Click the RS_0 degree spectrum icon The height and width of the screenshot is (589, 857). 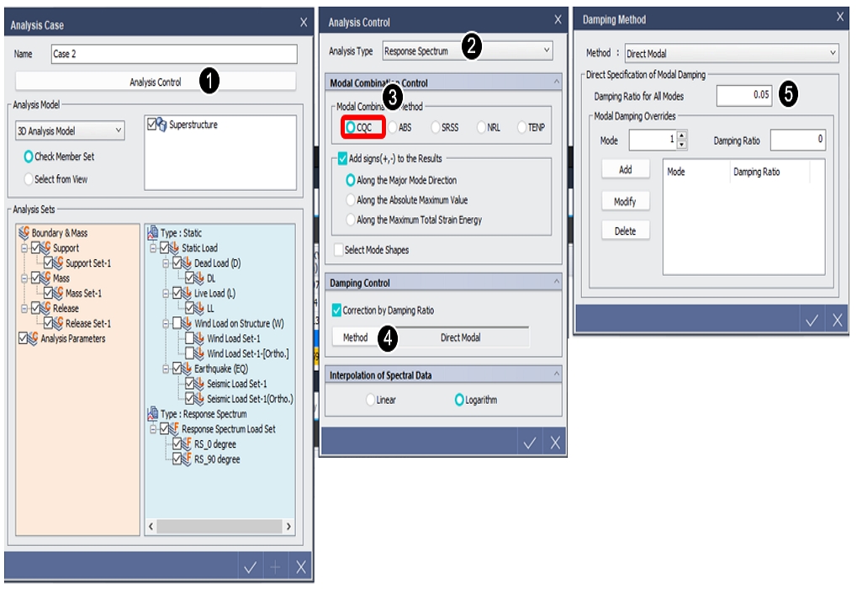tap(188, 443)
